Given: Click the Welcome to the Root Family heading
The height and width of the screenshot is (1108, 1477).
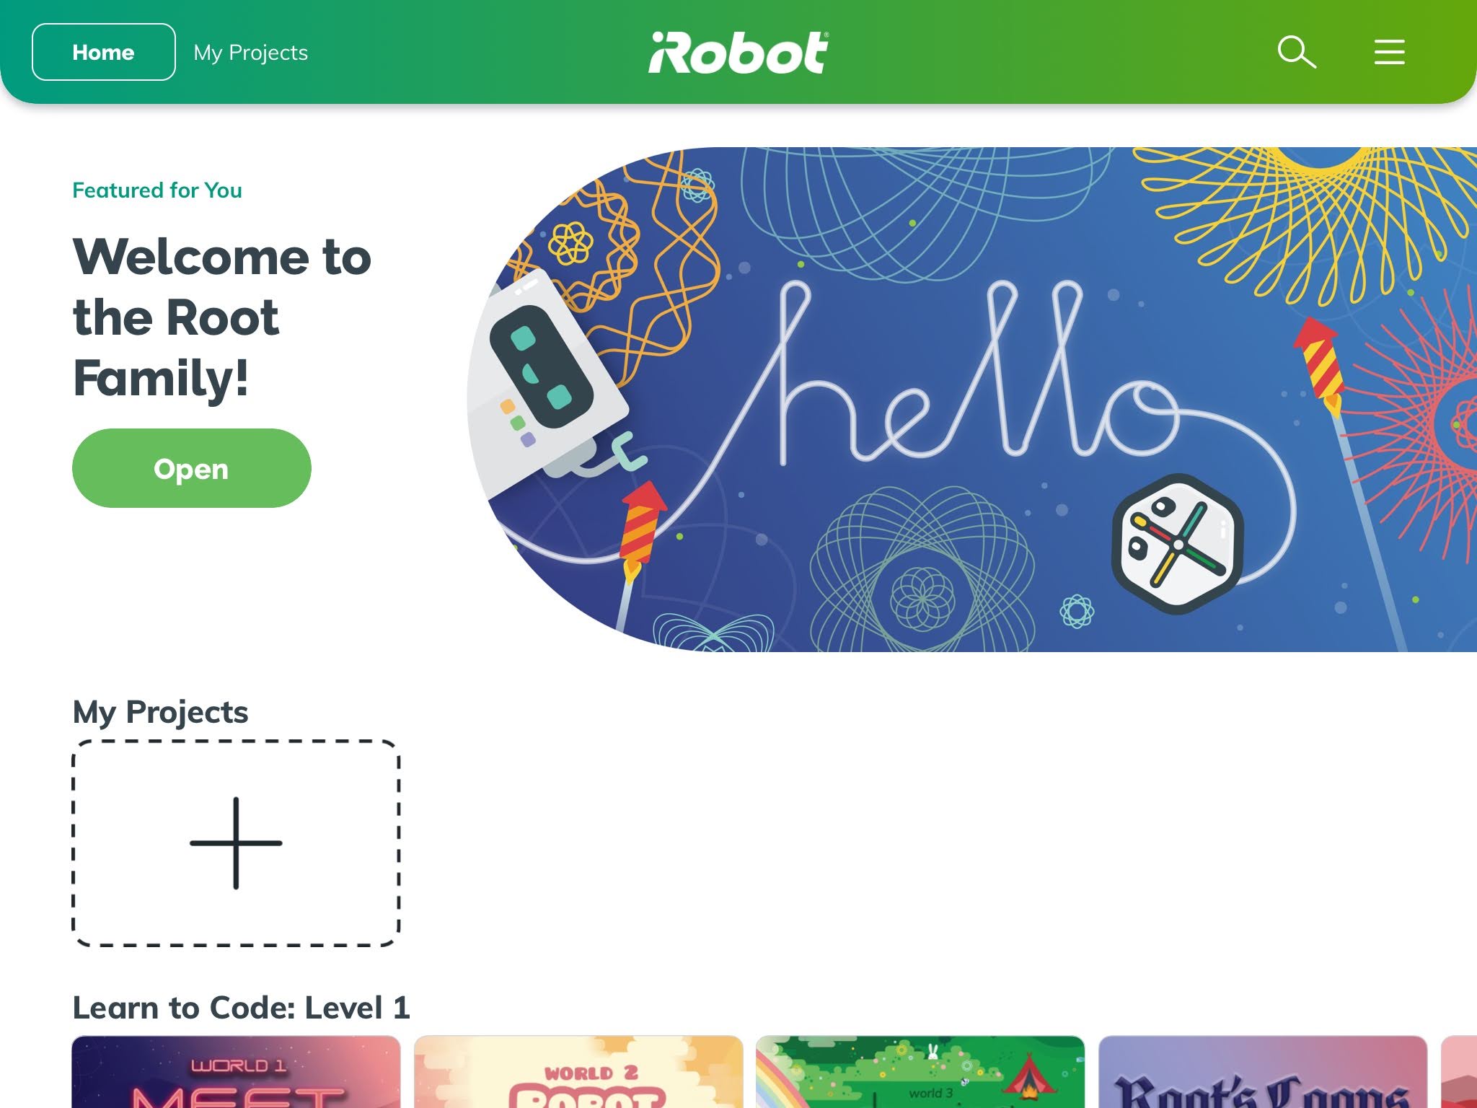Looking at the screenshot, I should 222,317.
